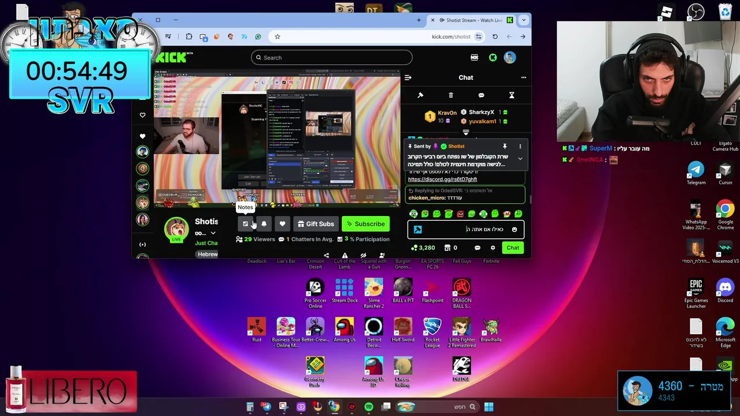Open the chat three-dot options menu
740x416 pixels.
tap(523, 77)
